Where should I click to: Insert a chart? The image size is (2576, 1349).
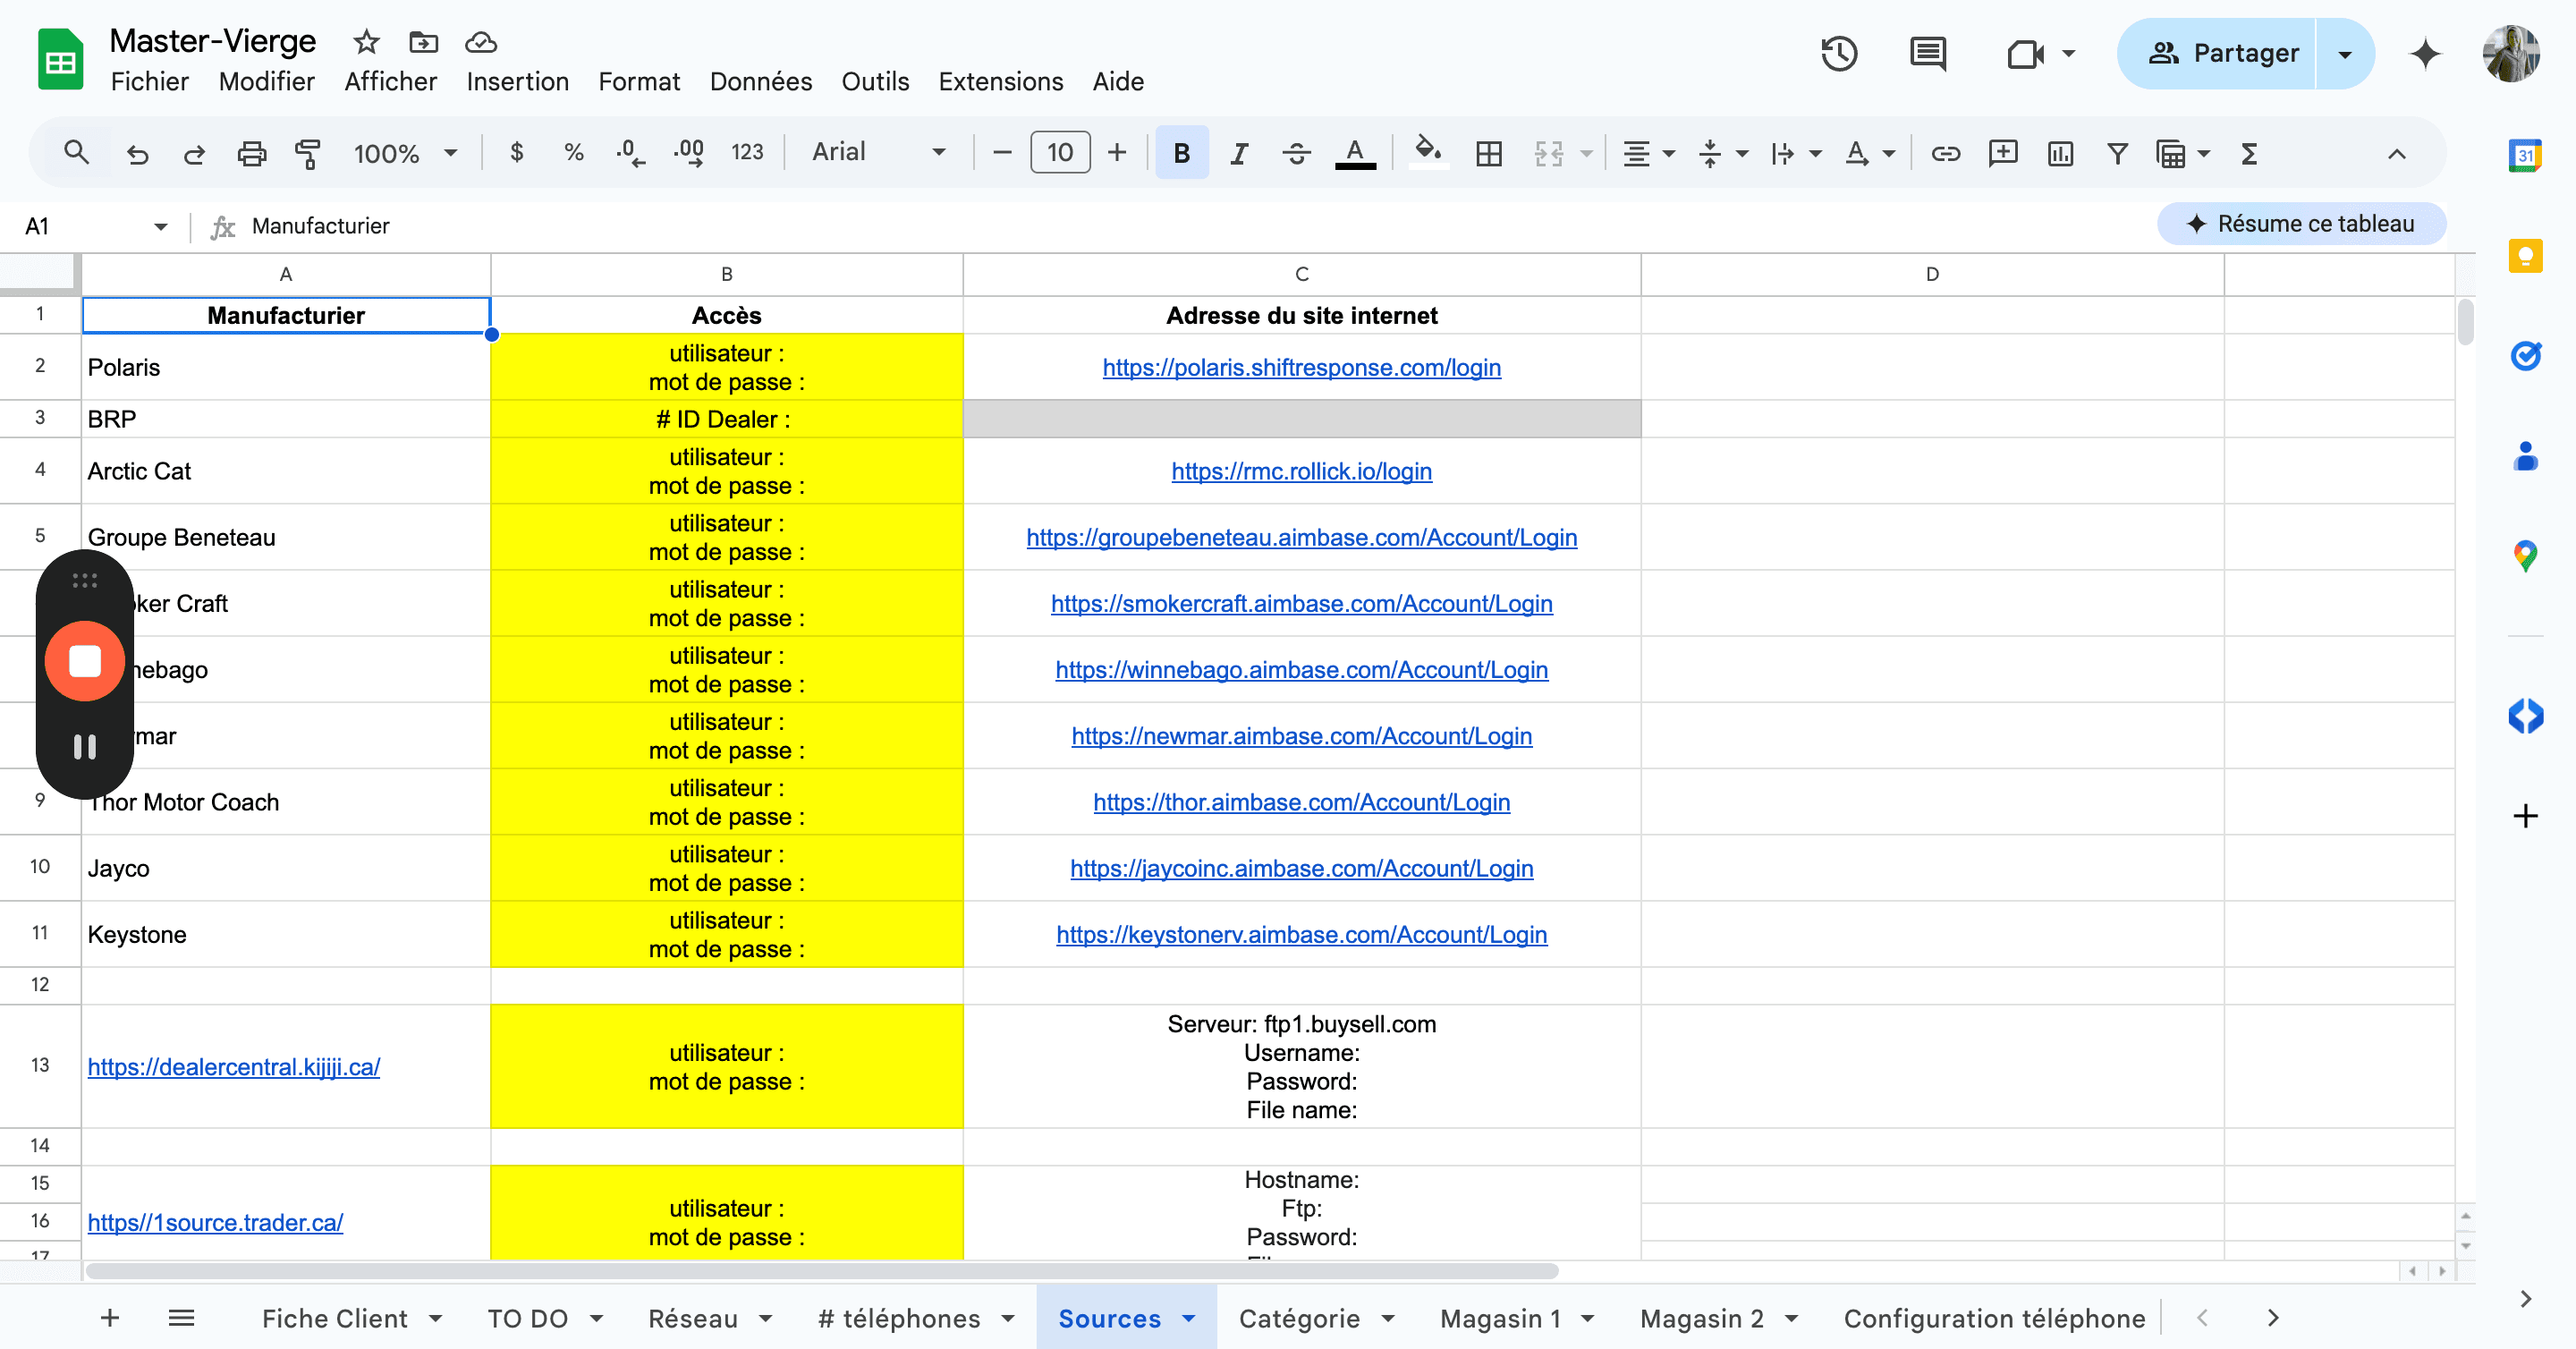[x=2060, y=153]
